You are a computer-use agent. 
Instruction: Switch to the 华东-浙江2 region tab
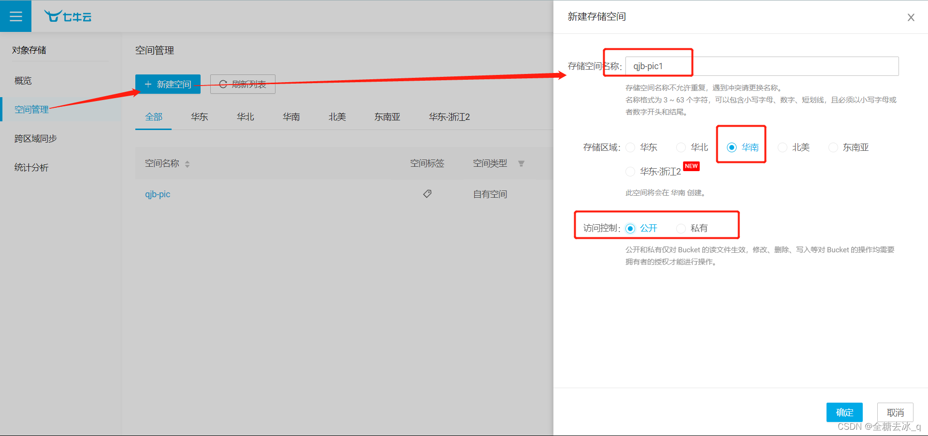tap(449, 117)
